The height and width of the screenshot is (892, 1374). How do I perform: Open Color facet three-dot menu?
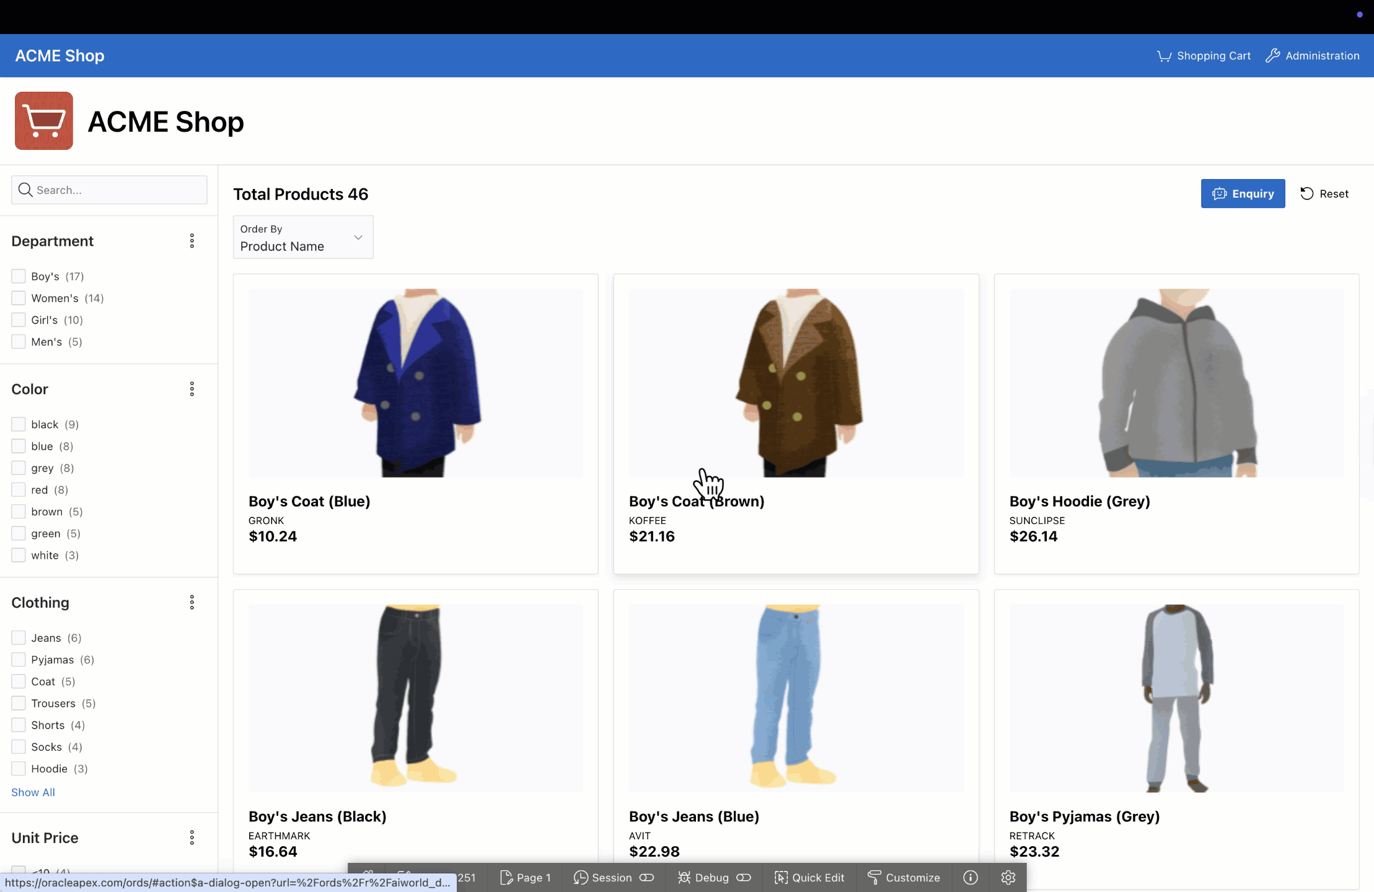(192, 389)
